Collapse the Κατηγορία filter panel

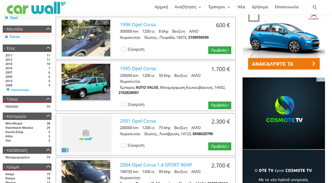pyautogui.click(x=48, y=116)
